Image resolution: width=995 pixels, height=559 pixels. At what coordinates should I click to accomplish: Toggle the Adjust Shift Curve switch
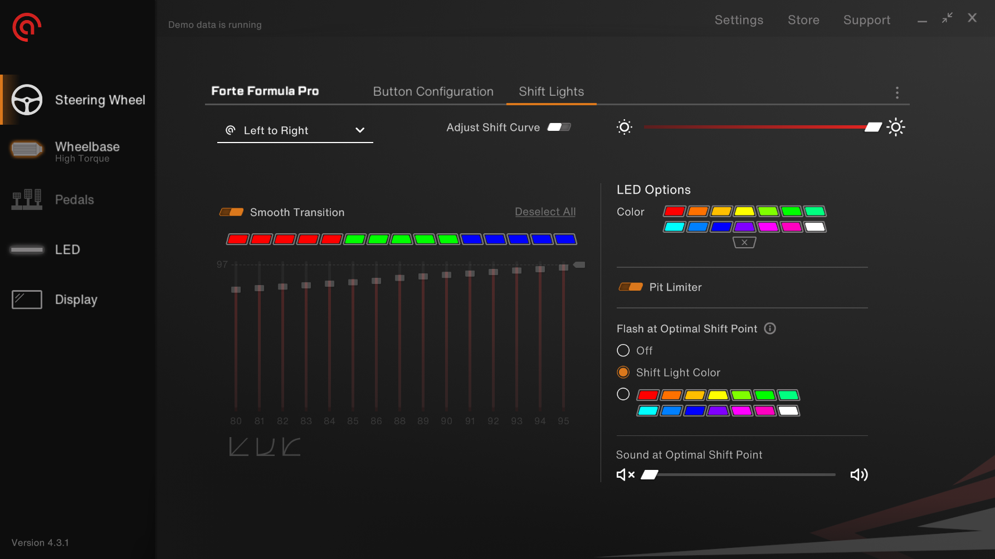coord(559,128)
